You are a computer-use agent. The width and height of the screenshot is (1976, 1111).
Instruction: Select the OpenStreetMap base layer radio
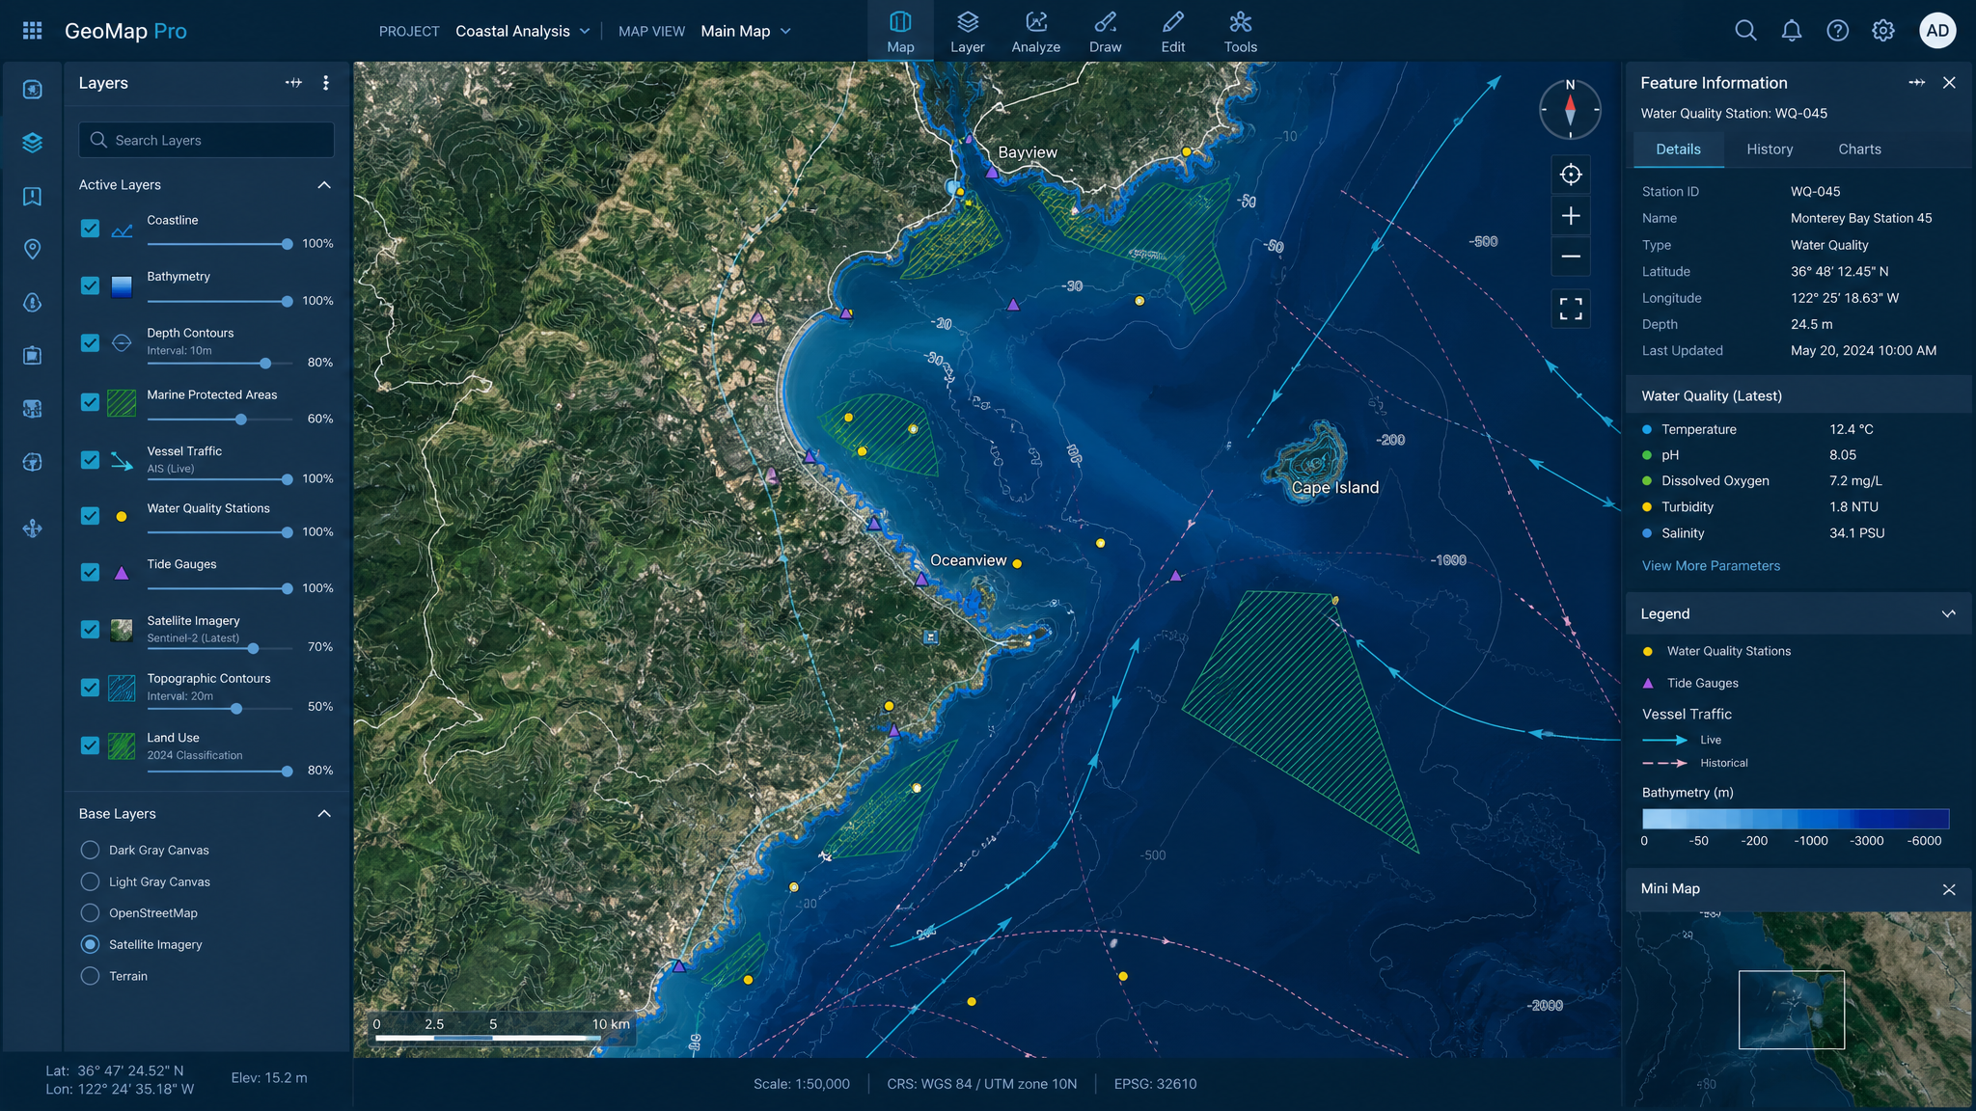point(90,912)
